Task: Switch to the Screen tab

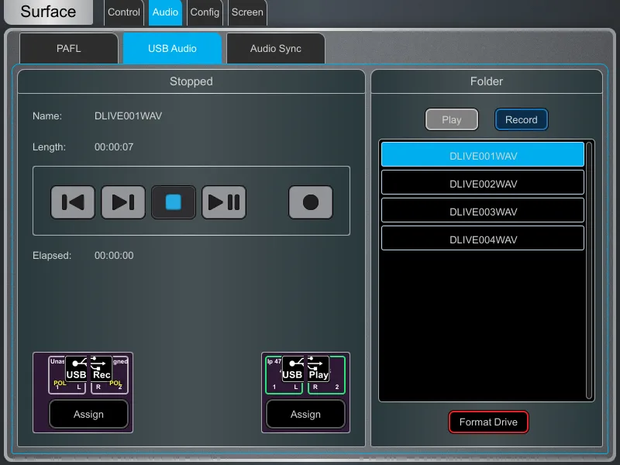Action: click(247, 12)
